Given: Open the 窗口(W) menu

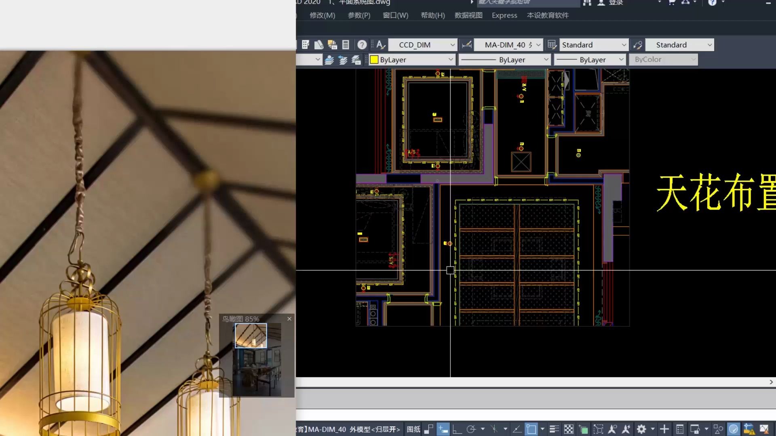Looking at the screenshot, I should coord(395,15).
